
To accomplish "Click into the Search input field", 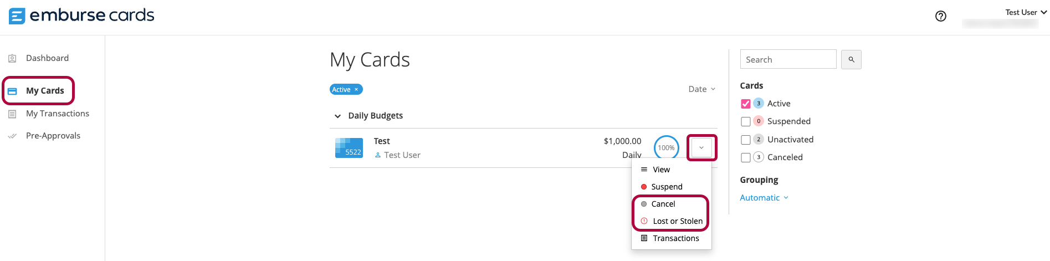I will pos(788,59).
